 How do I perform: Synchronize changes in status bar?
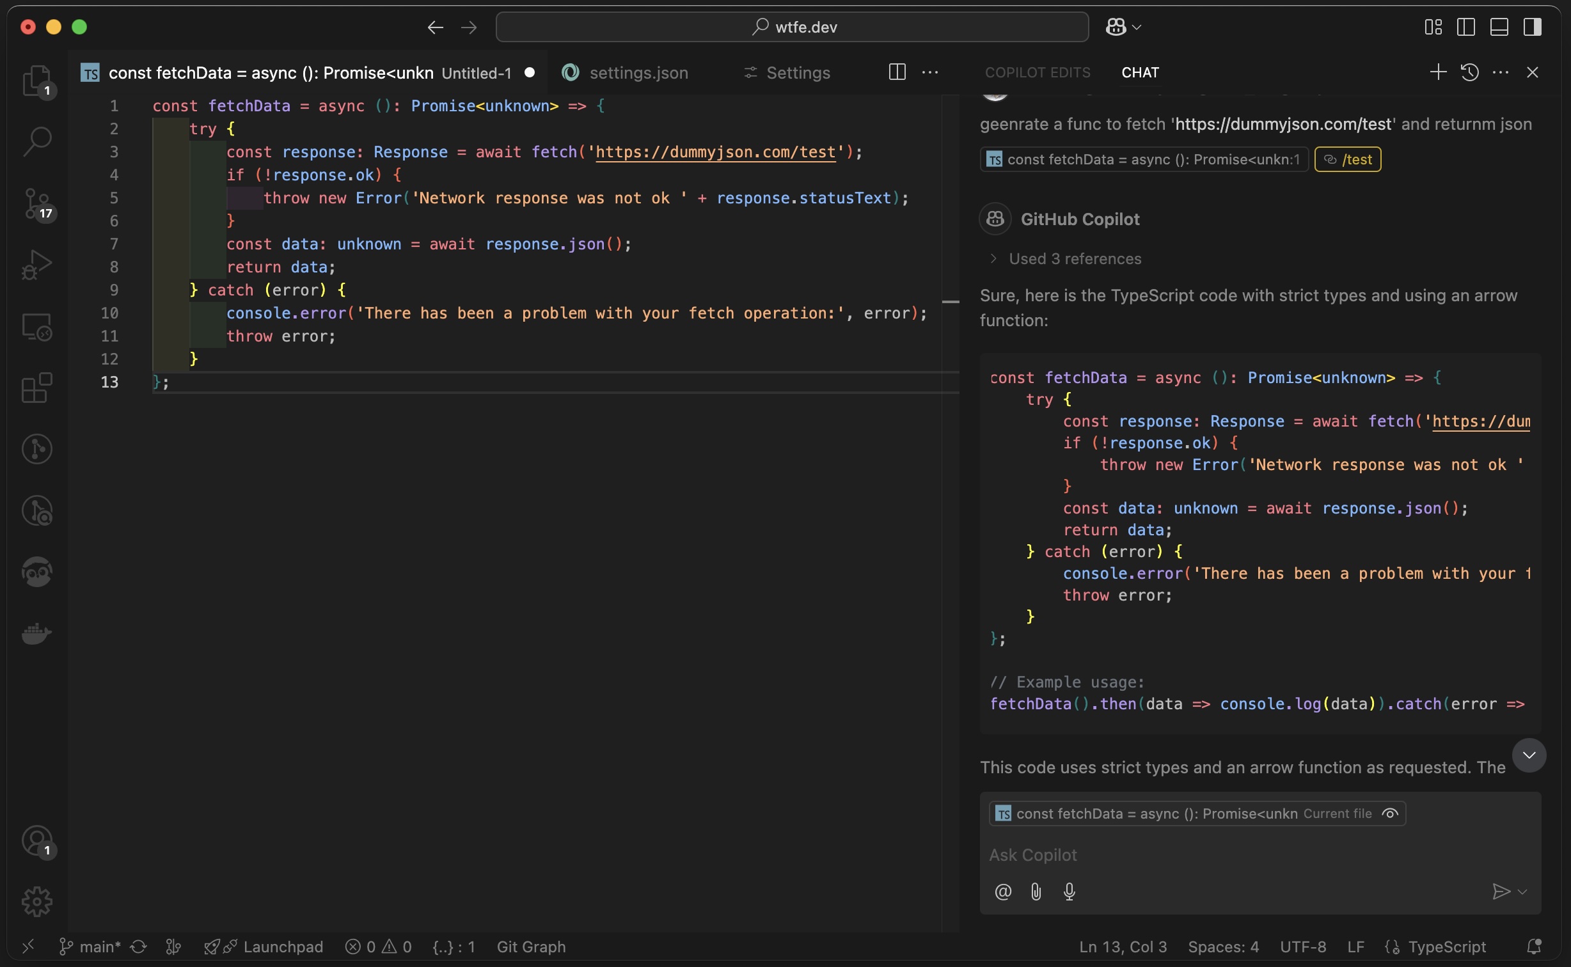[x=139, y=947]
